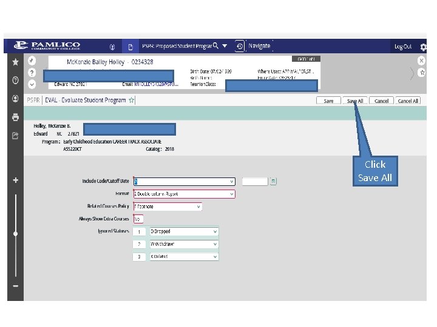The image size is (437, 327).
Task: Open the user profile icon in sidebar
Action: point(16,99)
